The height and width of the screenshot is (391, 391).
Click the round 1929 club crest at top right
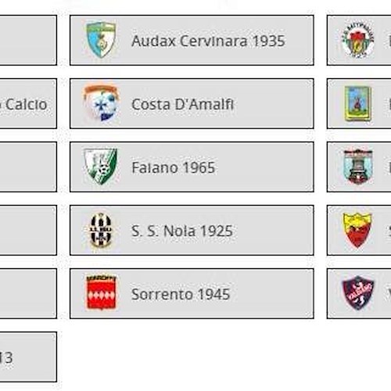tap(358, 40)
